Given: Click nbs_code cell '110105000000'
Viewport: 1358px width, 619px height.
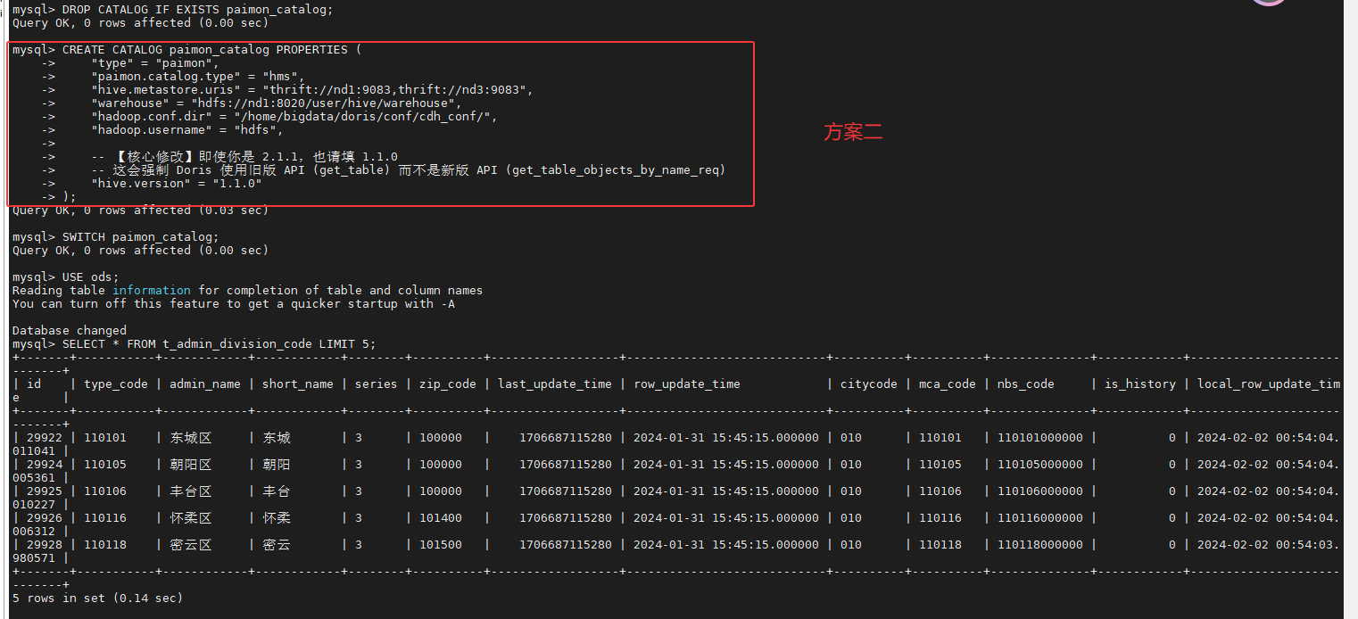Looking at the screenshot, I should point(1040,465).
